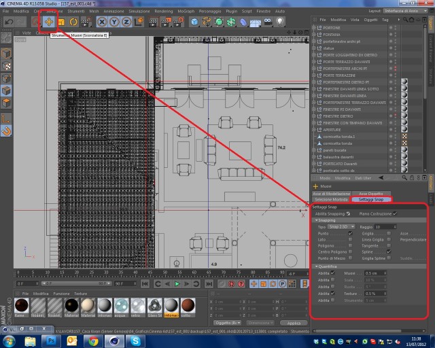Click the Applica button

point(294,323)
